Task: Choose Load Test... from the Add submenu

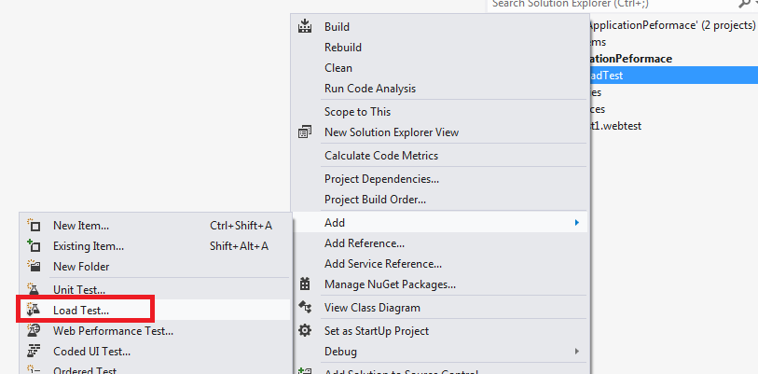Action: tap(81, 310)
